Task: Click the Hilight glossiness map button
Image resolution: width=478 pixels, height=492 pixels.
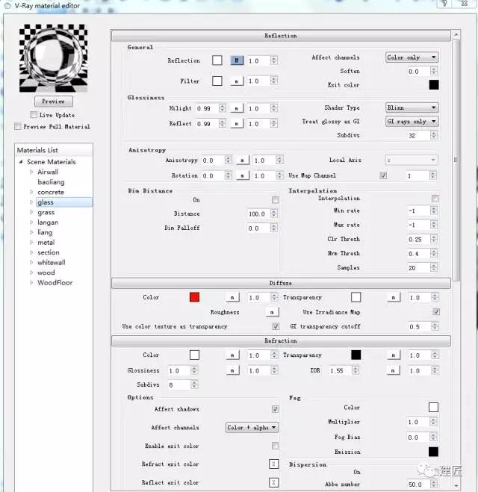Action: pyautogui.click(x=237, y=108)
